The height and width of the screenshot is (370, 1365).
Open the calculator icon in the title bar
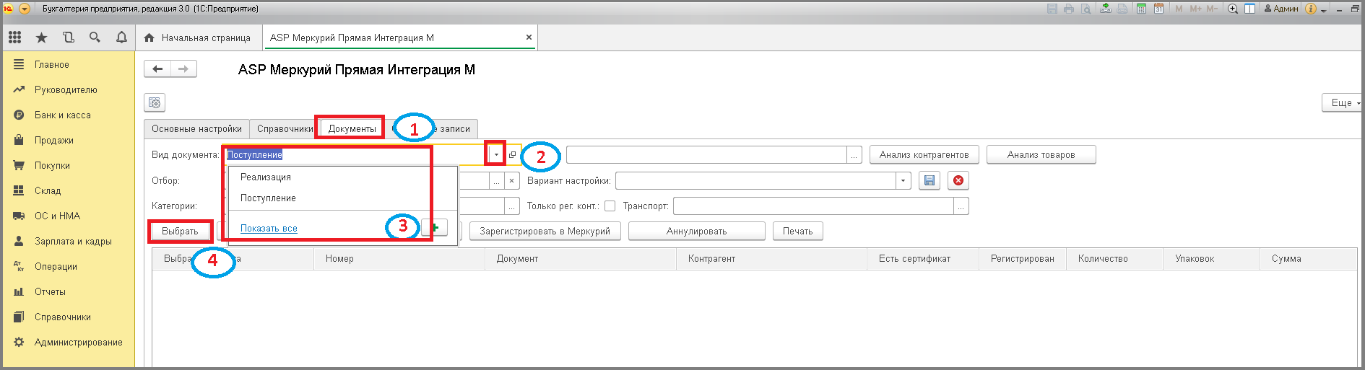coord(1141,9)
